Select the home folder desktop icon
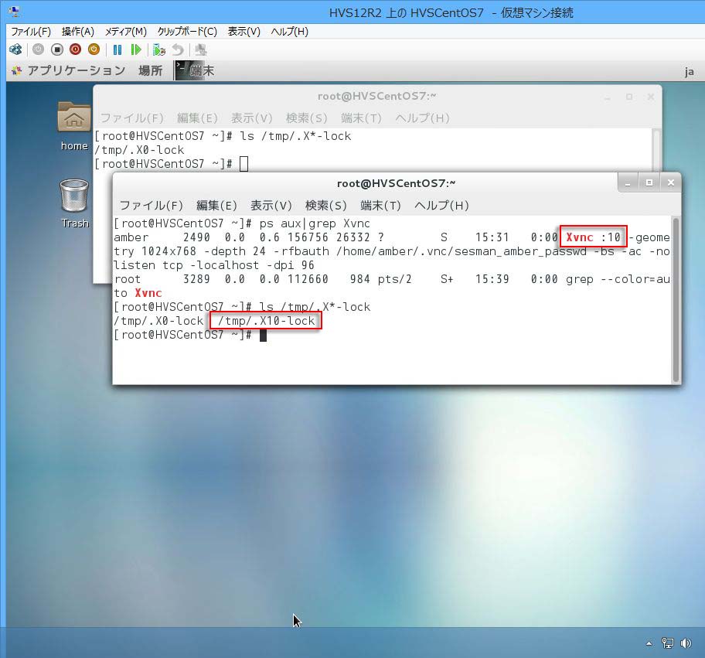This screenshot has width=705, height=658. 74,124
